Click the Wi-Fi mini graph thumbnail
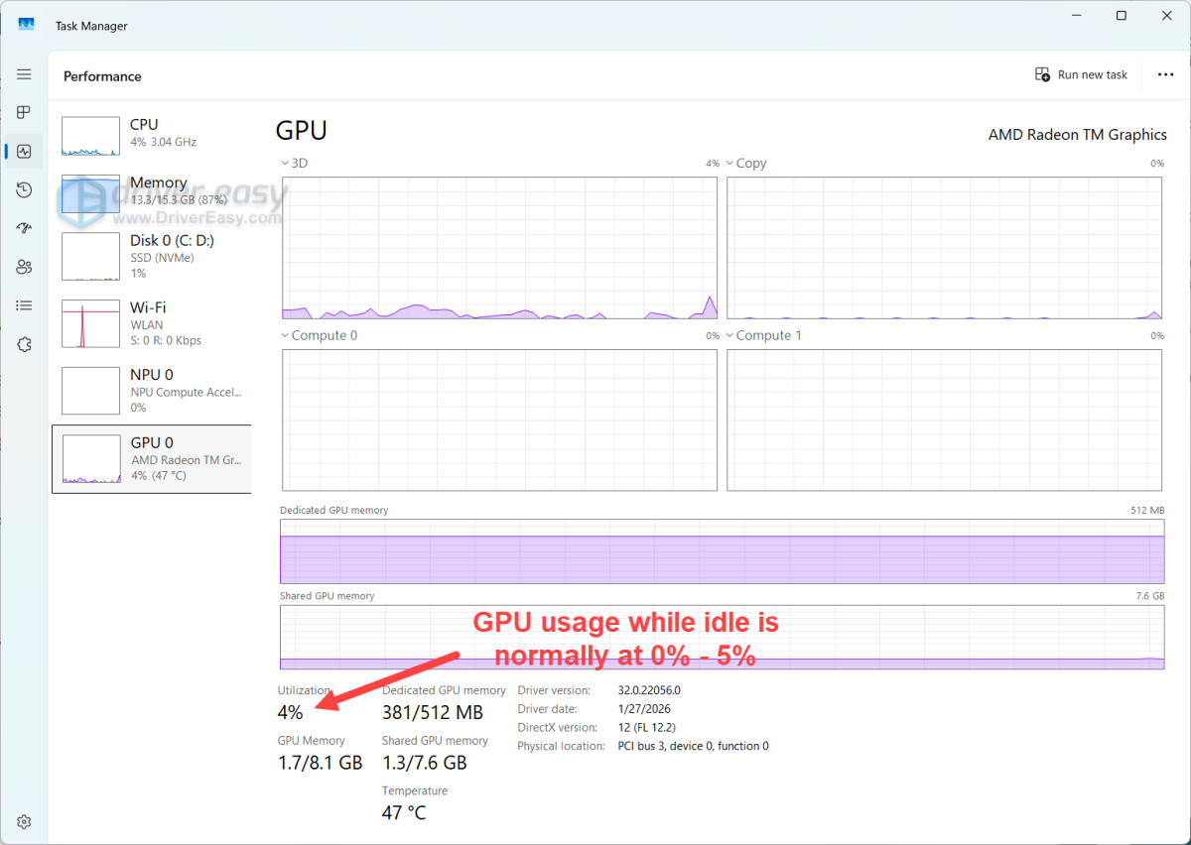The height and width of the screenshot is (845, 1191). point(91,324)
